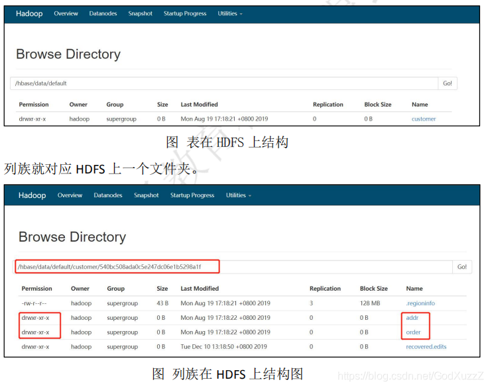
Task: Click Hadoop brand in upper navbar
Action: click(29, 13)
